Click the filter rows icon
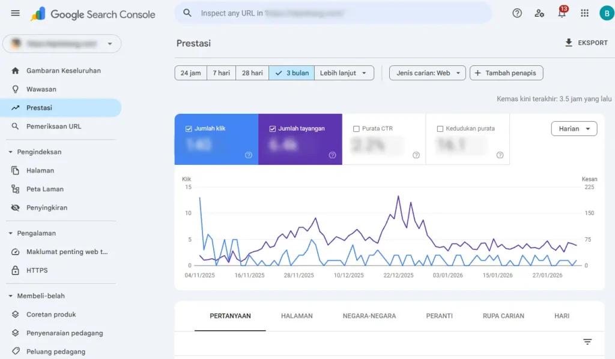 pyautogui.click(x=587, y=342)
